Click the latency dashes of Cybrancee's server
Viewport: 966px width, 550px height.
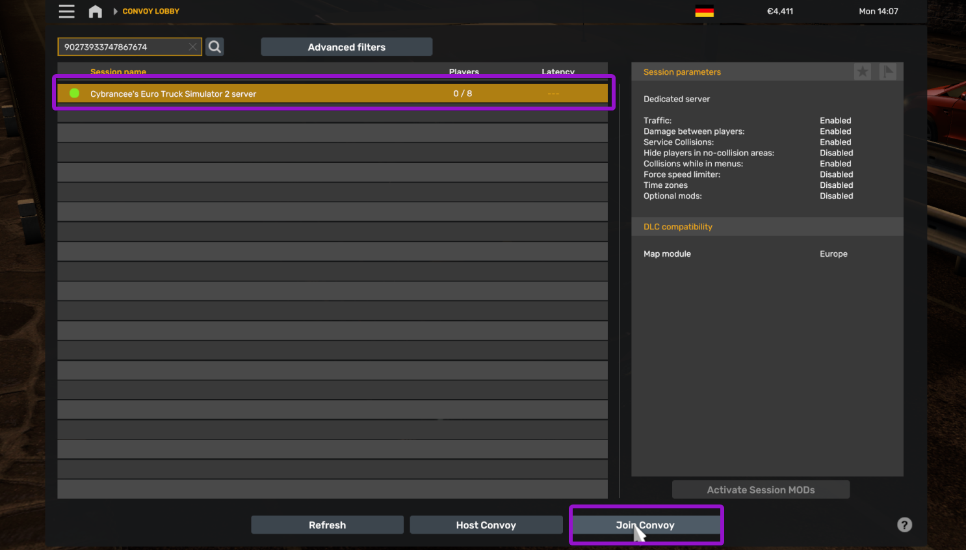pyautogui.click(x=553, y=94)
